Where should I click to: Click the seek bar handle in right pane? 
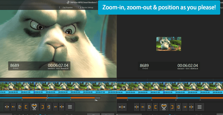[x=177, y=98]
